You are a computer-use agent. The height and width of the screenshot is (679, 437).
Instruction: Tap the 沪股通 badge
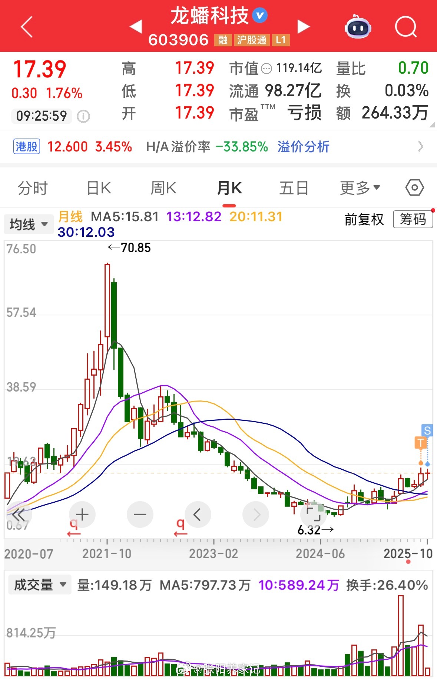coord(252,40)
